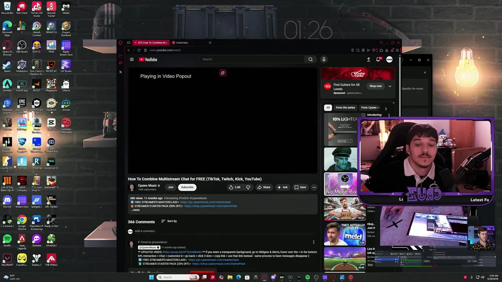Viewport: 502px width, 282px height.
Task: Open the YouTube create/upload icon
Action: tap(368, 59)
